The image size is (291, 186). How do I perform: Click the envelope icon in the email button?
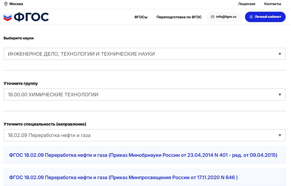click(212, 17)
